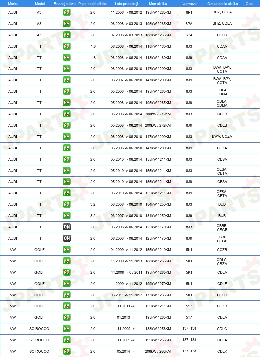The image size is (260, 357).
Task: Click petrol icon in Scirocco 206kW CDLK row
Action: coord(67,351)
